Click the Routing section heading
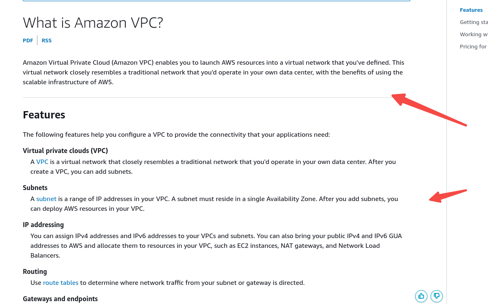The width and height of the screenshot is (488, 304). click(35, 271)
